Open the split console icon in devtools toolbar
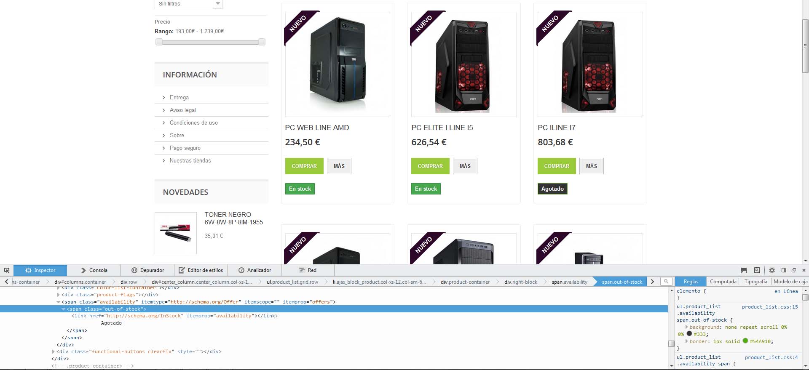 click(x=744, y=270)
